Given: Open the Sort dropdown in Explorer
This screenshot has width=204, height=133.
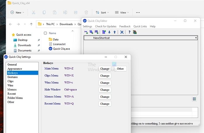Looking at the screenshot, I should pos(102,13).
